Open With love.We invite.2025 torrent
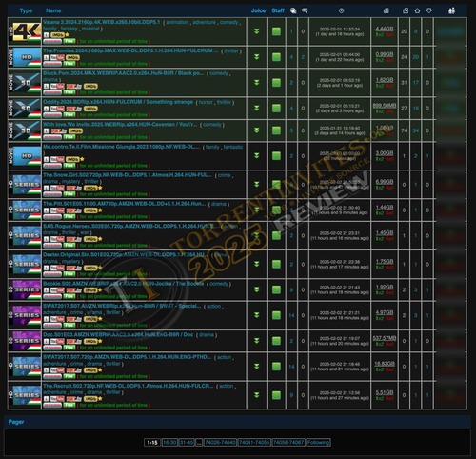The height and width of the screenshot is (459, 476). click(x=120, y=125)
